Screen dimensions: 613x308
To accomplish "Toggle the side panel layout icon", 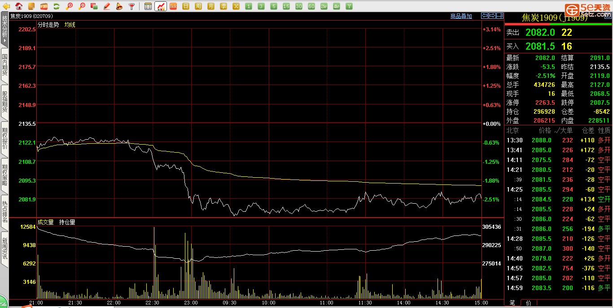I will tap(500, 16).
